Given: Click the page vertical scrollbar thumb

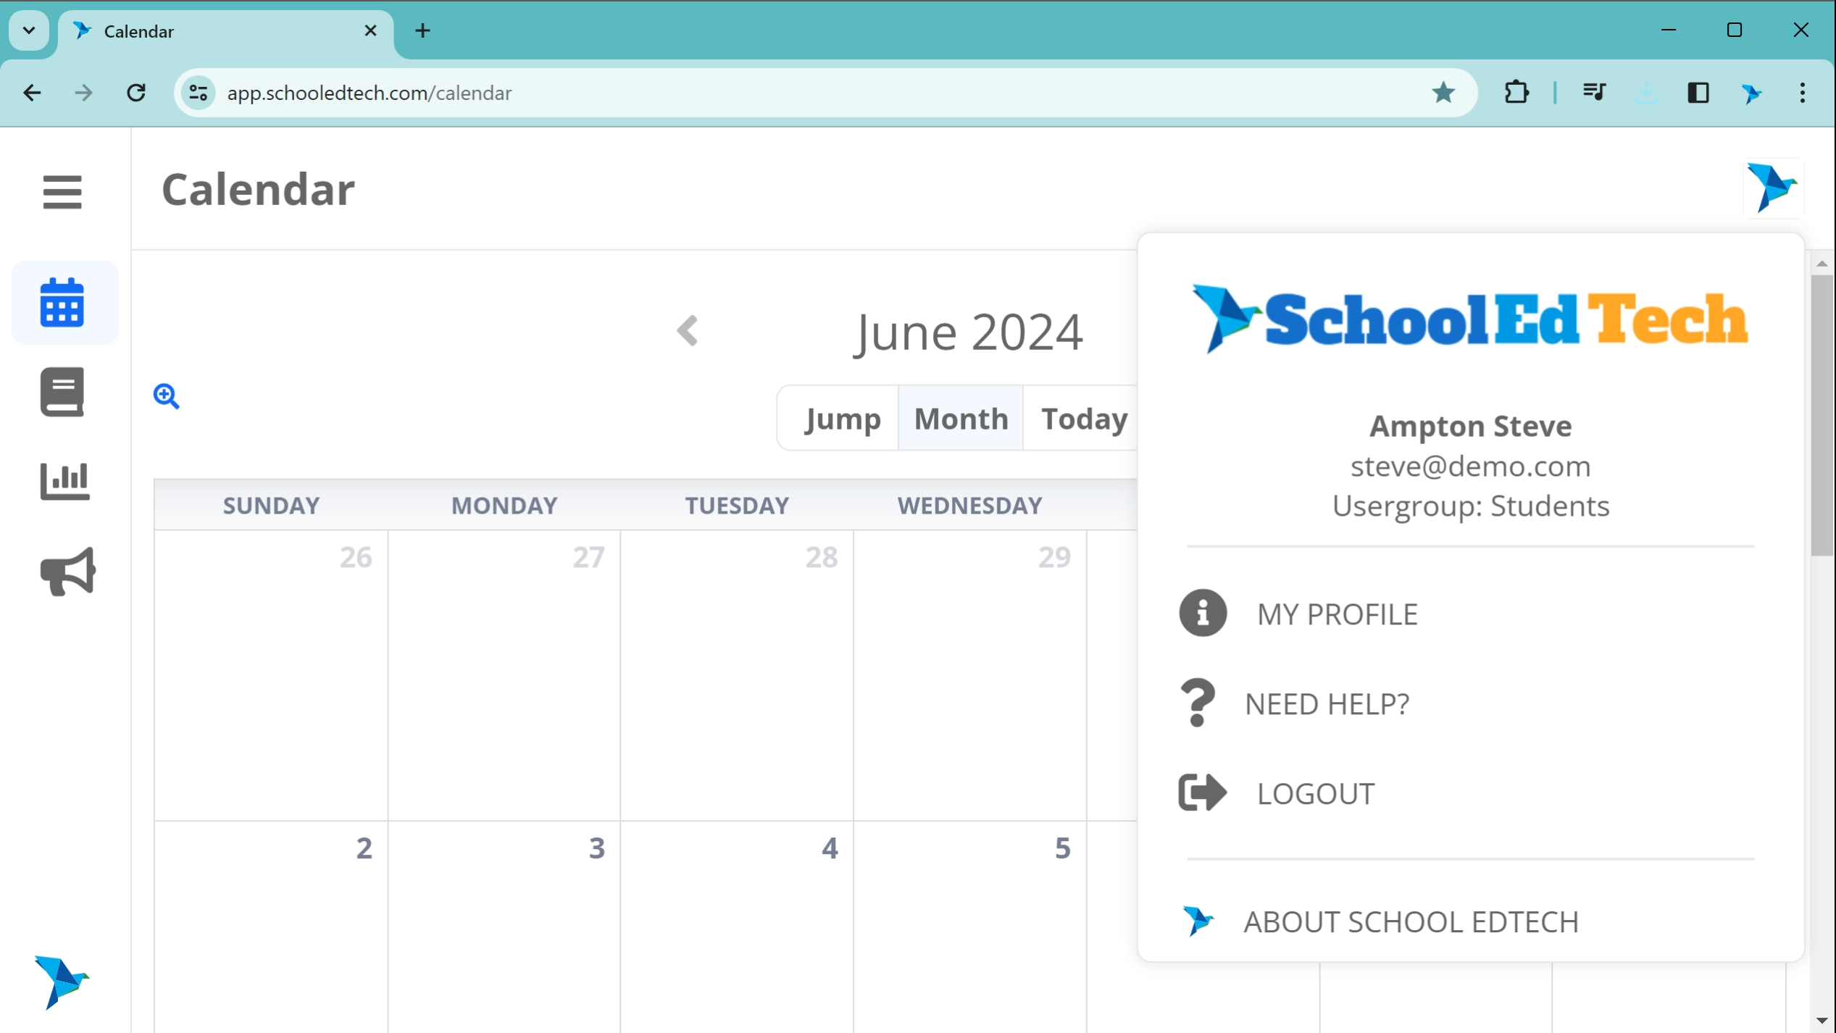Looking at the screenshot, I should (x=1822, y=415).
